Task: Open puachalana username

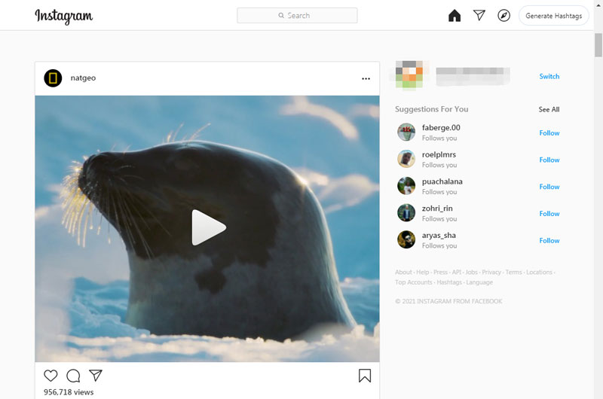Action: pos(442,181)
